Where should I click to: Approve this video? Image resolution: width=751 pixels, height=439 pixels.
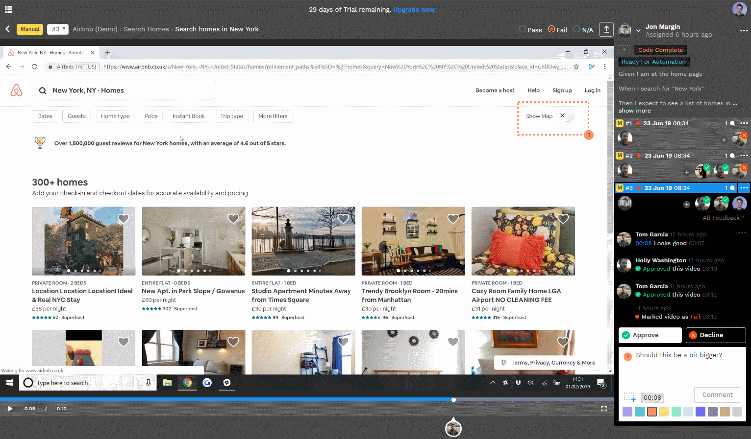[x=650, y=335]
